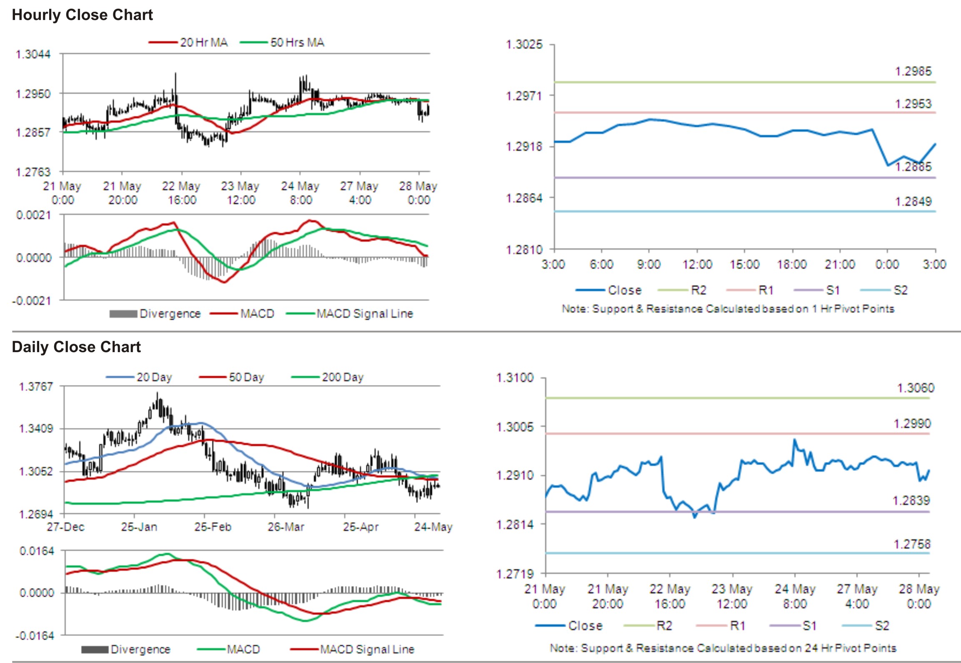Click the 1.3409 y-axis value
961x663 pixels.
click(36, 428)
